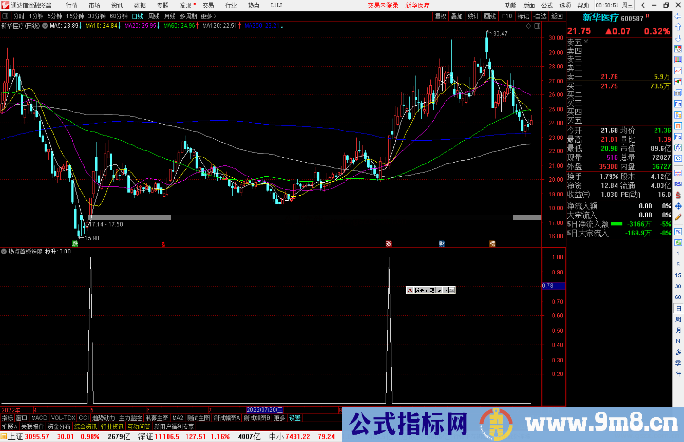Toggle 复权 price adjustment mode

440,16
